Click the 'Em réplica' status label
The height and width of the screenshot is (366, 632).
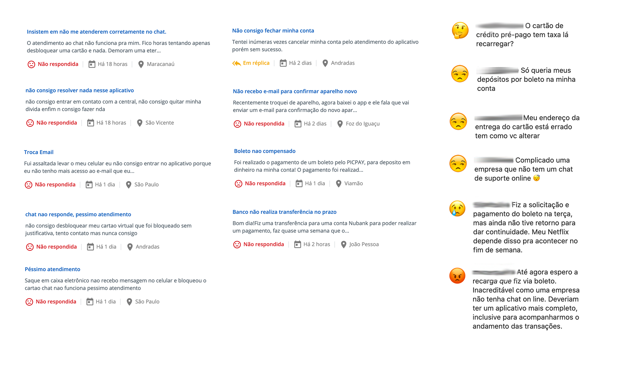click(256, 63)
